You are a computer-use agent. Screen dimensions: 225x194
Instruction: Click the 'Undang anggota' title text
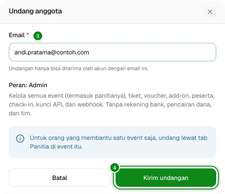[35, 11]
